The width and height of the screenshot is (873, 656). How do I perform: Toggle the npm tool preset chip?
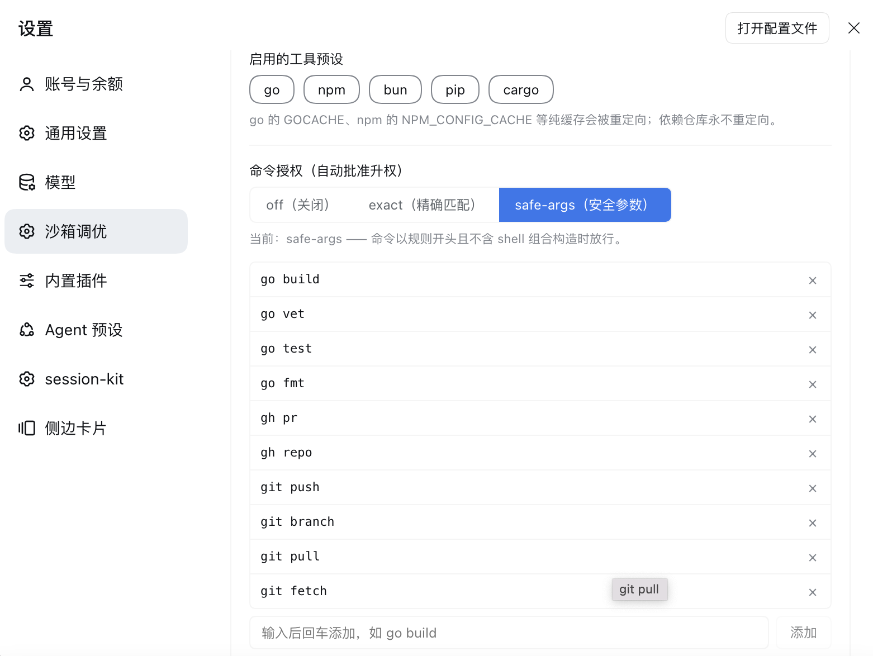tap(331, 89)
